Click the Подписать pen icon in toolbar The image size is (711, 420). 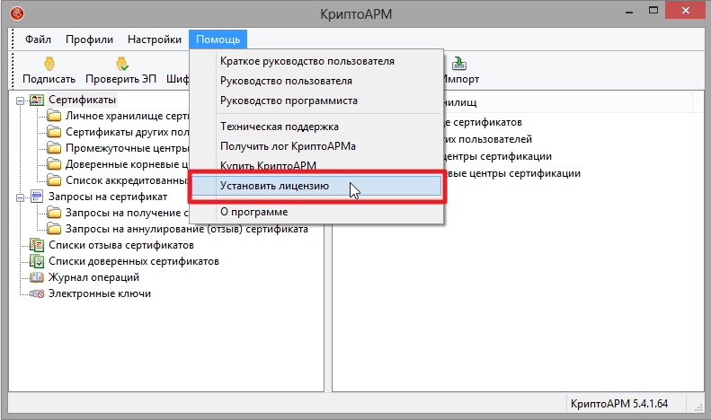(49, 64)
